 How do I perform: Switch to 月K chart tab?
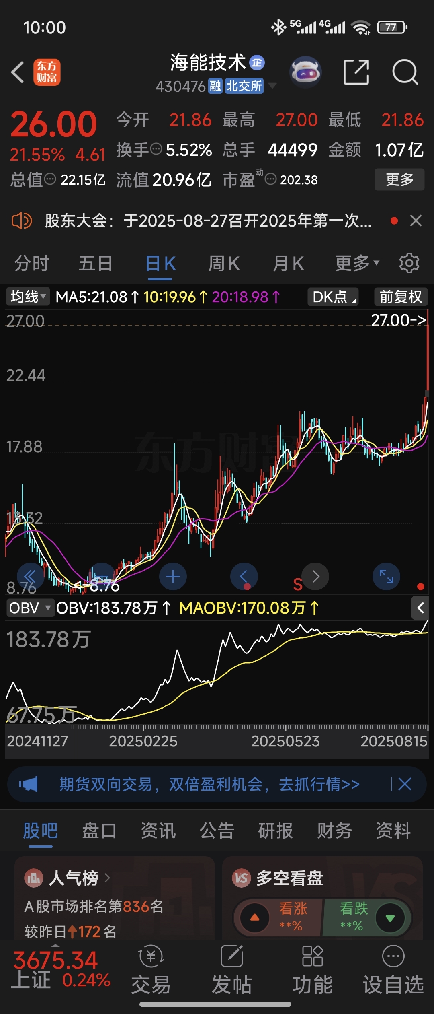tap(288, 264)
